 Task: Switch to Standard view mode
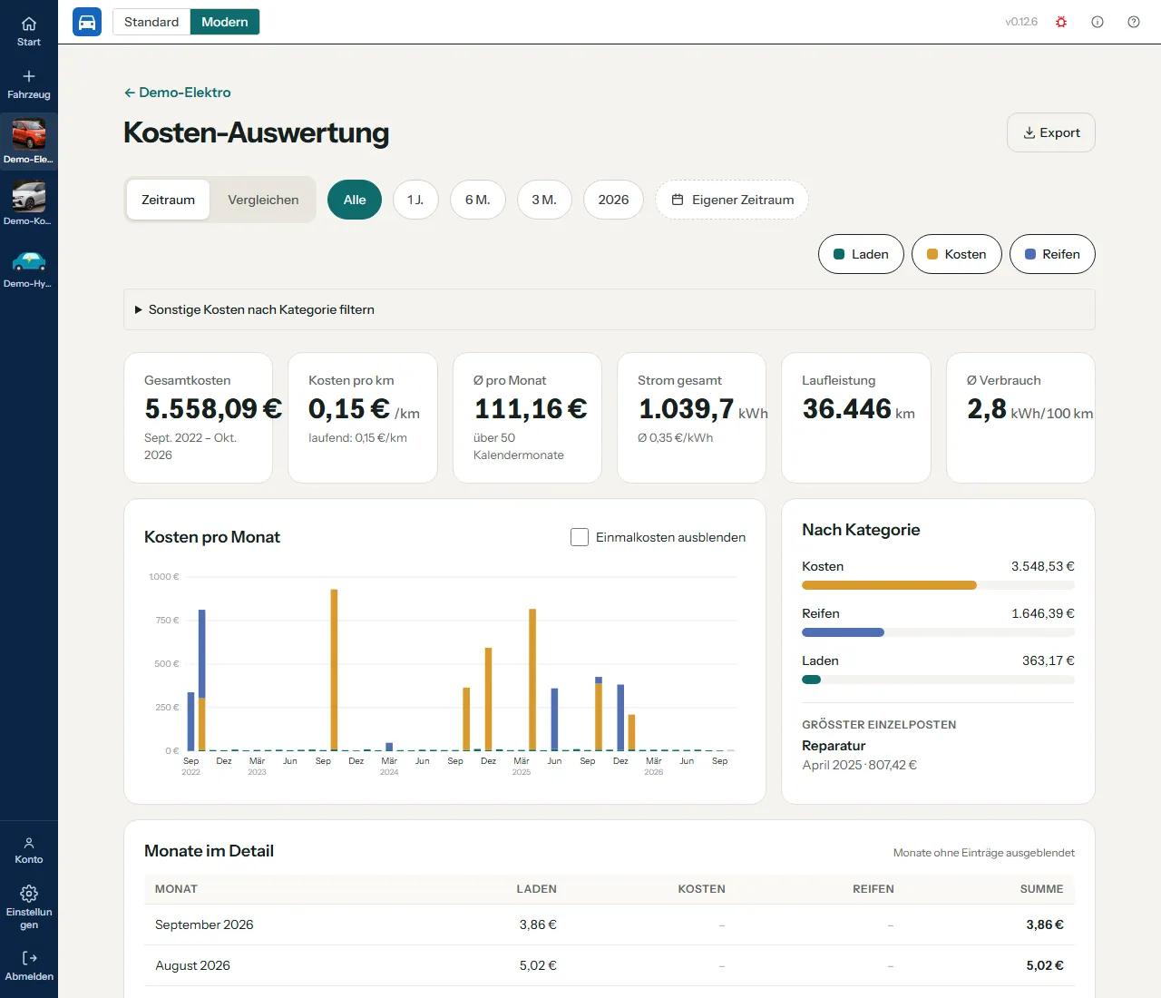tap(151, 22)
